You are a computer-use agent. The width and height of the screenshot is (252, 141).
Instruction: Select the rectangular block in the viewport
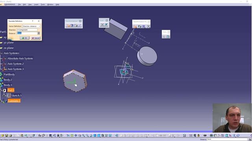[x=116, y=30]
